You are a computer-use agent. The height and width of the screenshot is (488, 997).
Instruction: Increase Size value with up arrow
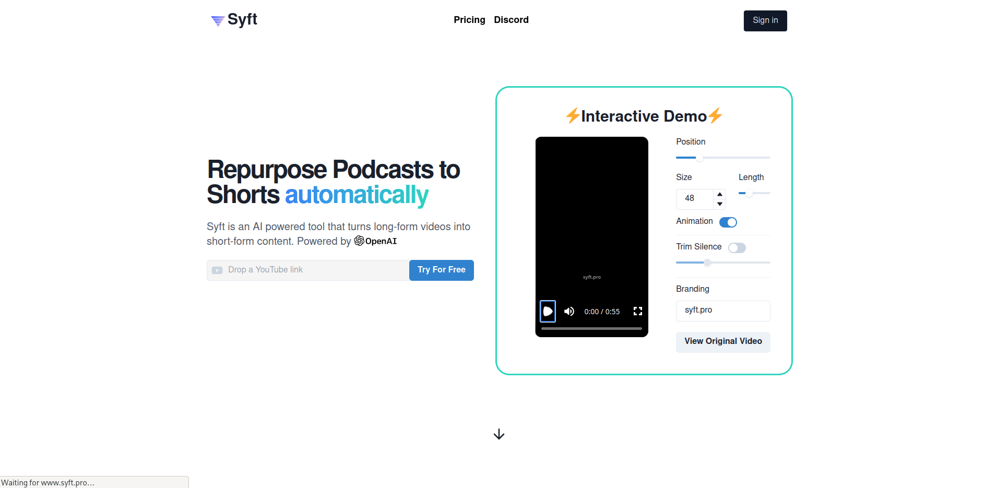point(720,194)
